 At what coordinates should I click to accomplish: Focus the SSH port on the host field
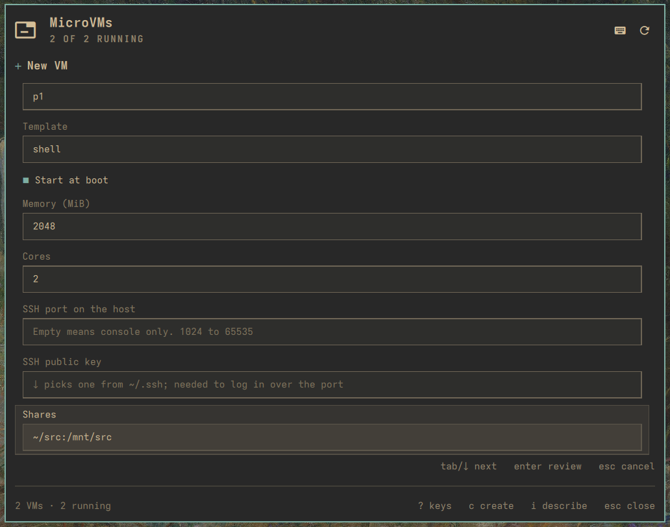(332, 332)
